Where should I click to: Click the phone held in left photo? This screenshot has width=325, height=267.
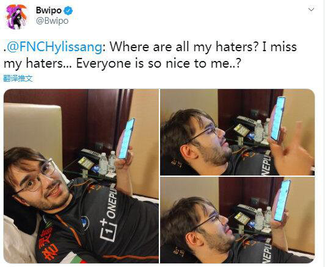pos(126,138)
